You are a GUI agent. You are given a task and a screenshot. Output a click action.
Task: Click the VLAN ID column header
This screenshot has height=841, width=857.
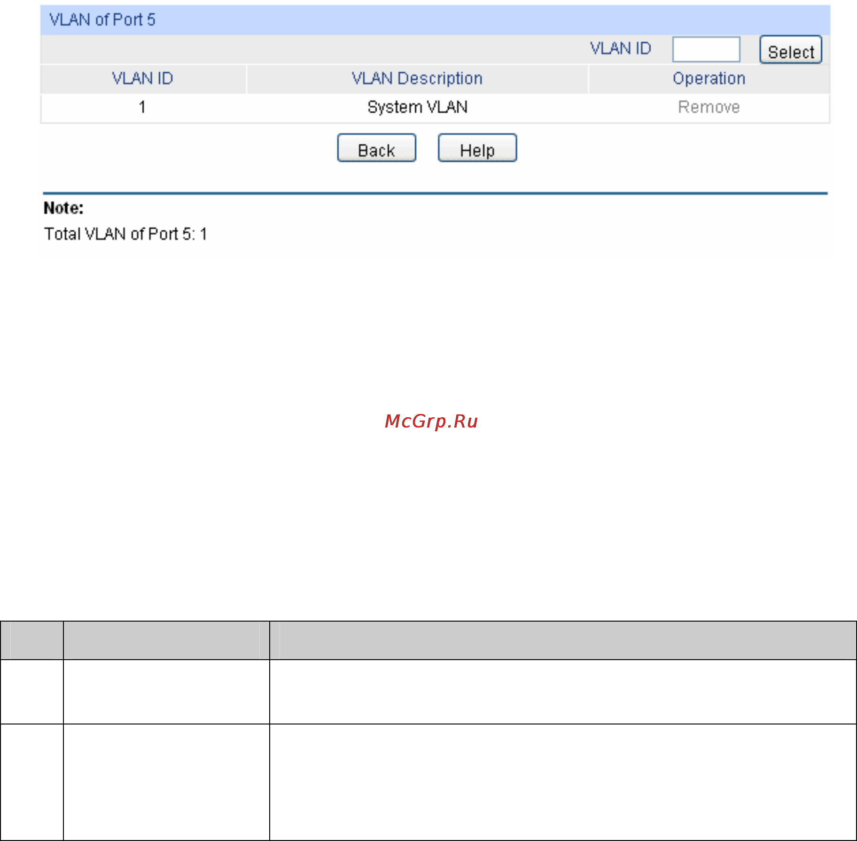click(x=143, y=78)
